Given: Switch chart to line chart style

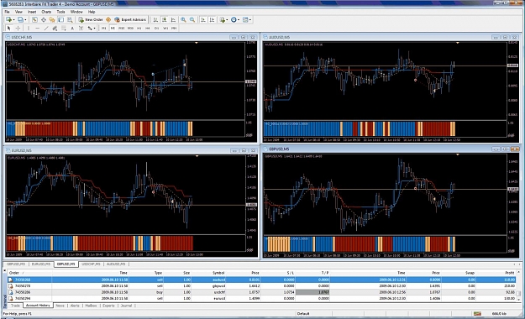Looking at the screenshot, I should click(x=173, y=20).
